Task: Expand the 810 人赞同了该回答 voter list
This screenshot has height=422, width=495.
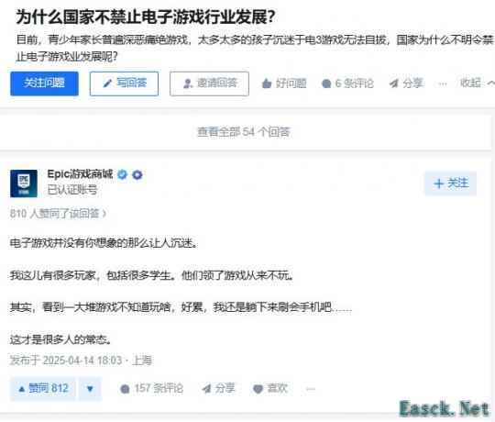Action: coord(58,214)
